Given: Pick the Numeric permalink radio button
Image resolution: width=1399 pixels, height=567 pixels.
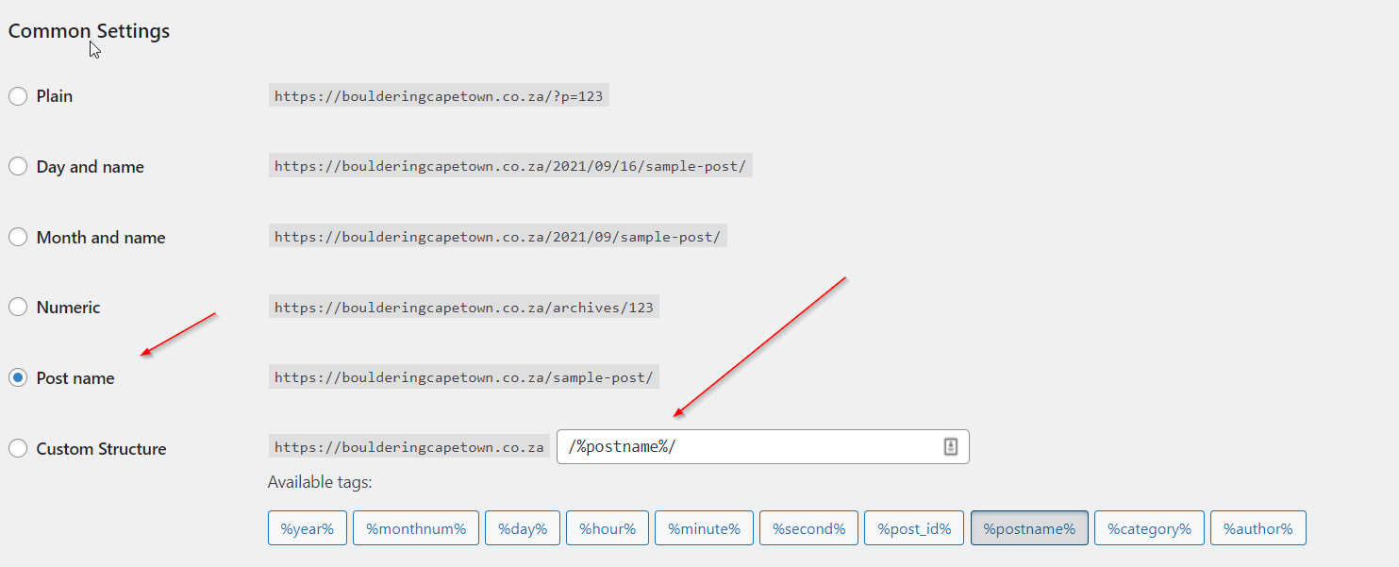Looking at the screenshot, I should coord(18,308).
